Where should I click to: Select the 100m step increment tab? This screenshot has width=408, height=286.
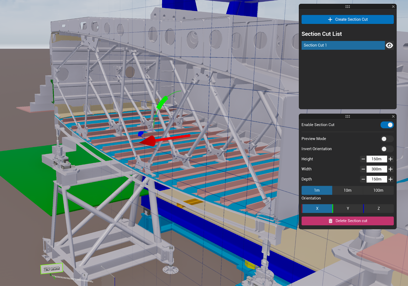tap(378, 190)
